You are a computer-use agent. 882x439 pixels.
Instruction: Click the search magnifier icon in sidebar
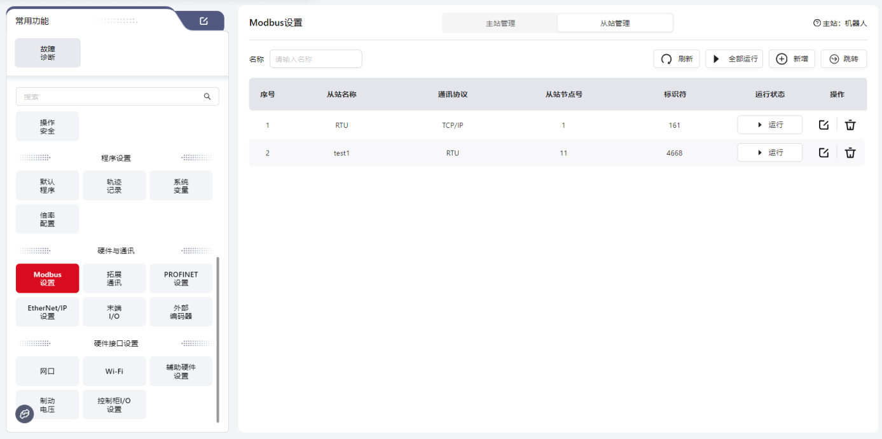point(207,97)
